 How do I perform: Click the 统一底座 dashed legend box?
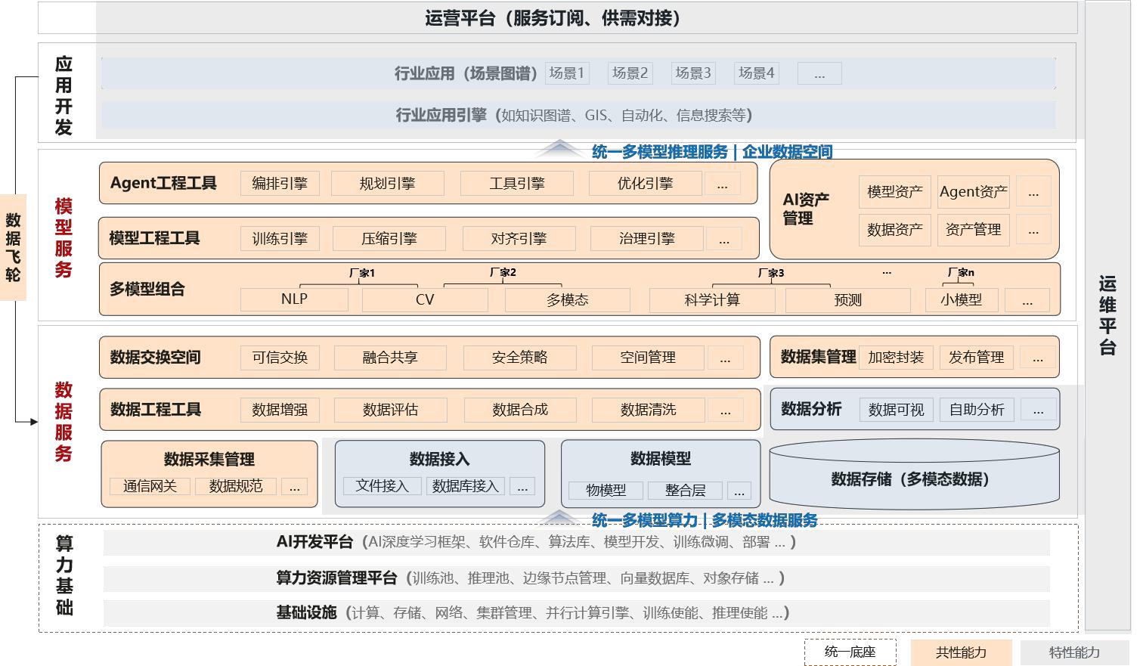[850, 652]
